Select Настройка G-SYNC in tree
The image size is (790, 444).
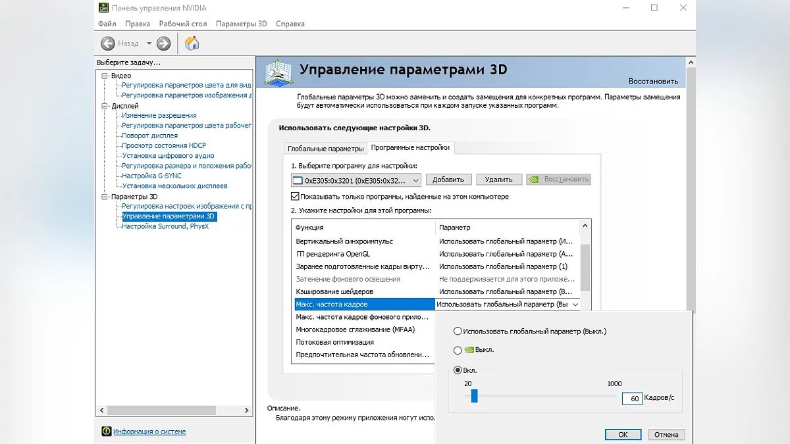(x=151, y=176)
